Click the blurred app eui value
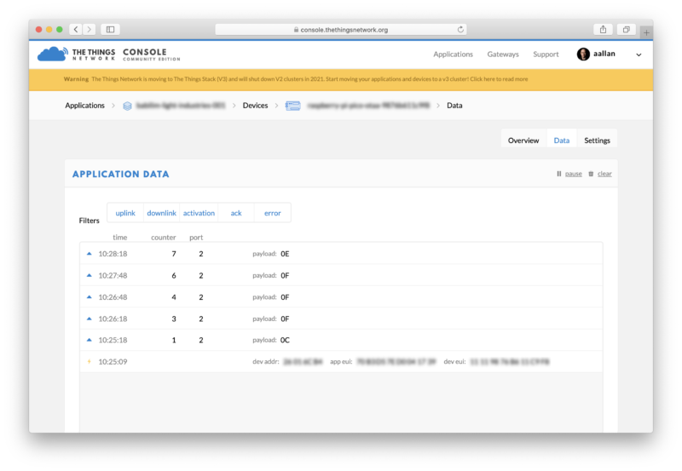The image size is (682, 471). pyautogui.click(x=396, y=361)
